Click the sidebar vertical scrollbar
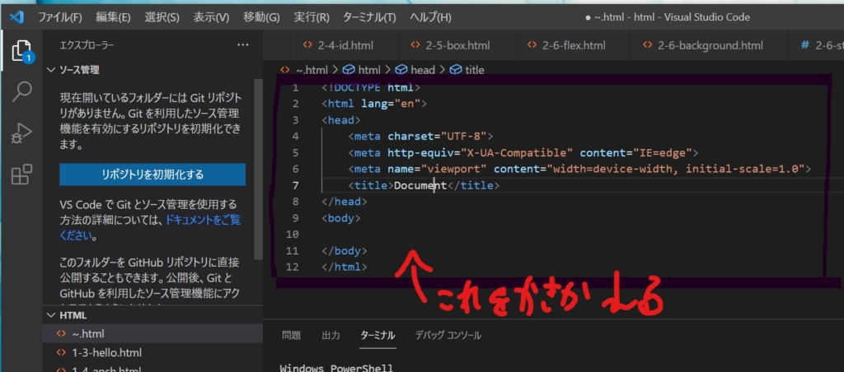This screenshot has width=844, height=372. (x=258, y=165)
